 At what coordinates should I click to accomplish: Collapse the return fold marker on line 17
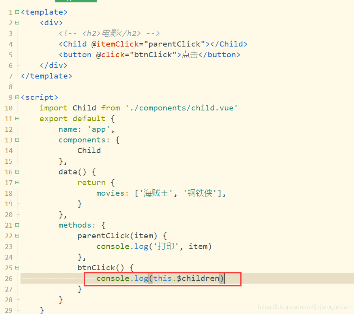tap(17, 182)
